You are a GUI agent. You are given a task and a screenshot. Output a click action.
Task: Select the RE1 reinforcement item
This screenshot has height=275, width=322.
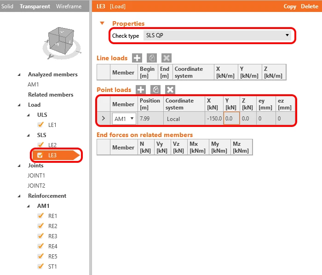pyautogui.click(x=52, y=216)
